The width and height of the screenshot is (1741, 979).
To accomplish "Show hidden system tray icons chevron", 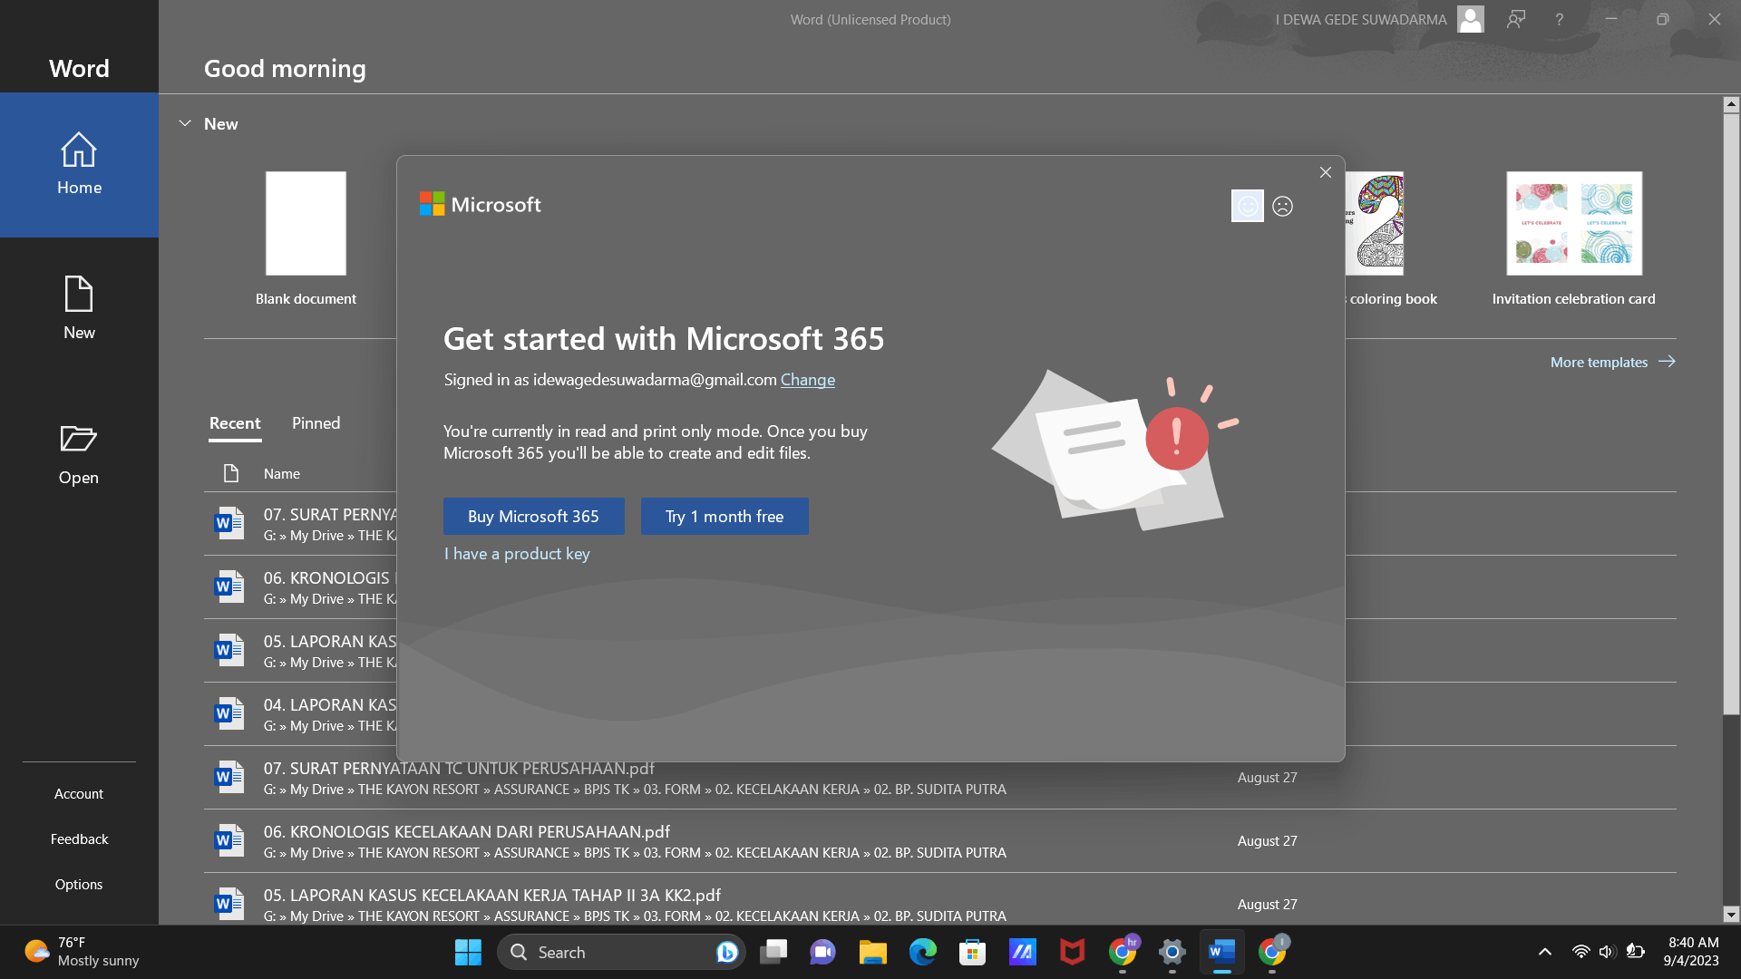I will pyautogui.click(x=1544, y=952).
